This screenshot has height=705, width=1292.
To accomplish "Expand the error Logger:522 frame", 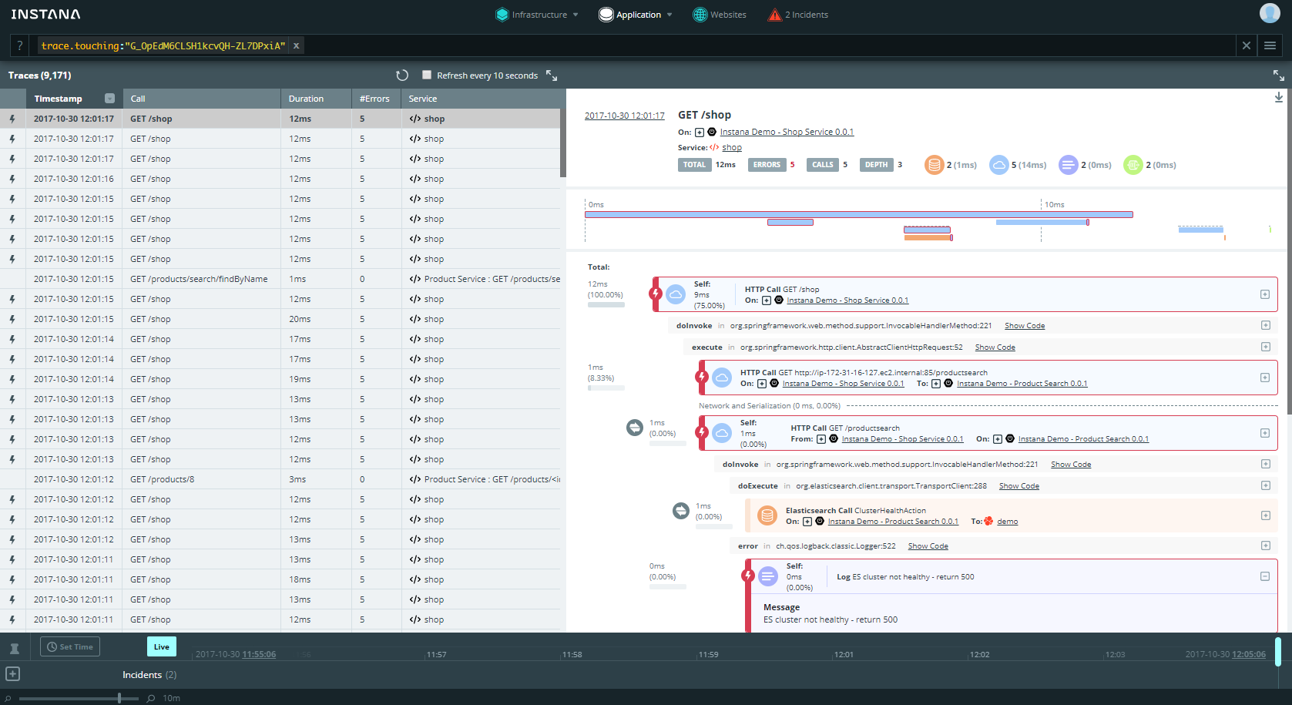I will pos(1265,546).
